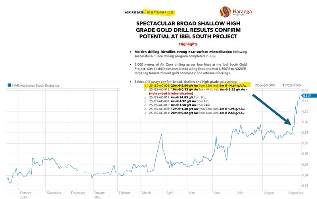Screen dimensions: 317x199
Task: Click the October 2024 axis label
Action: 26,195
